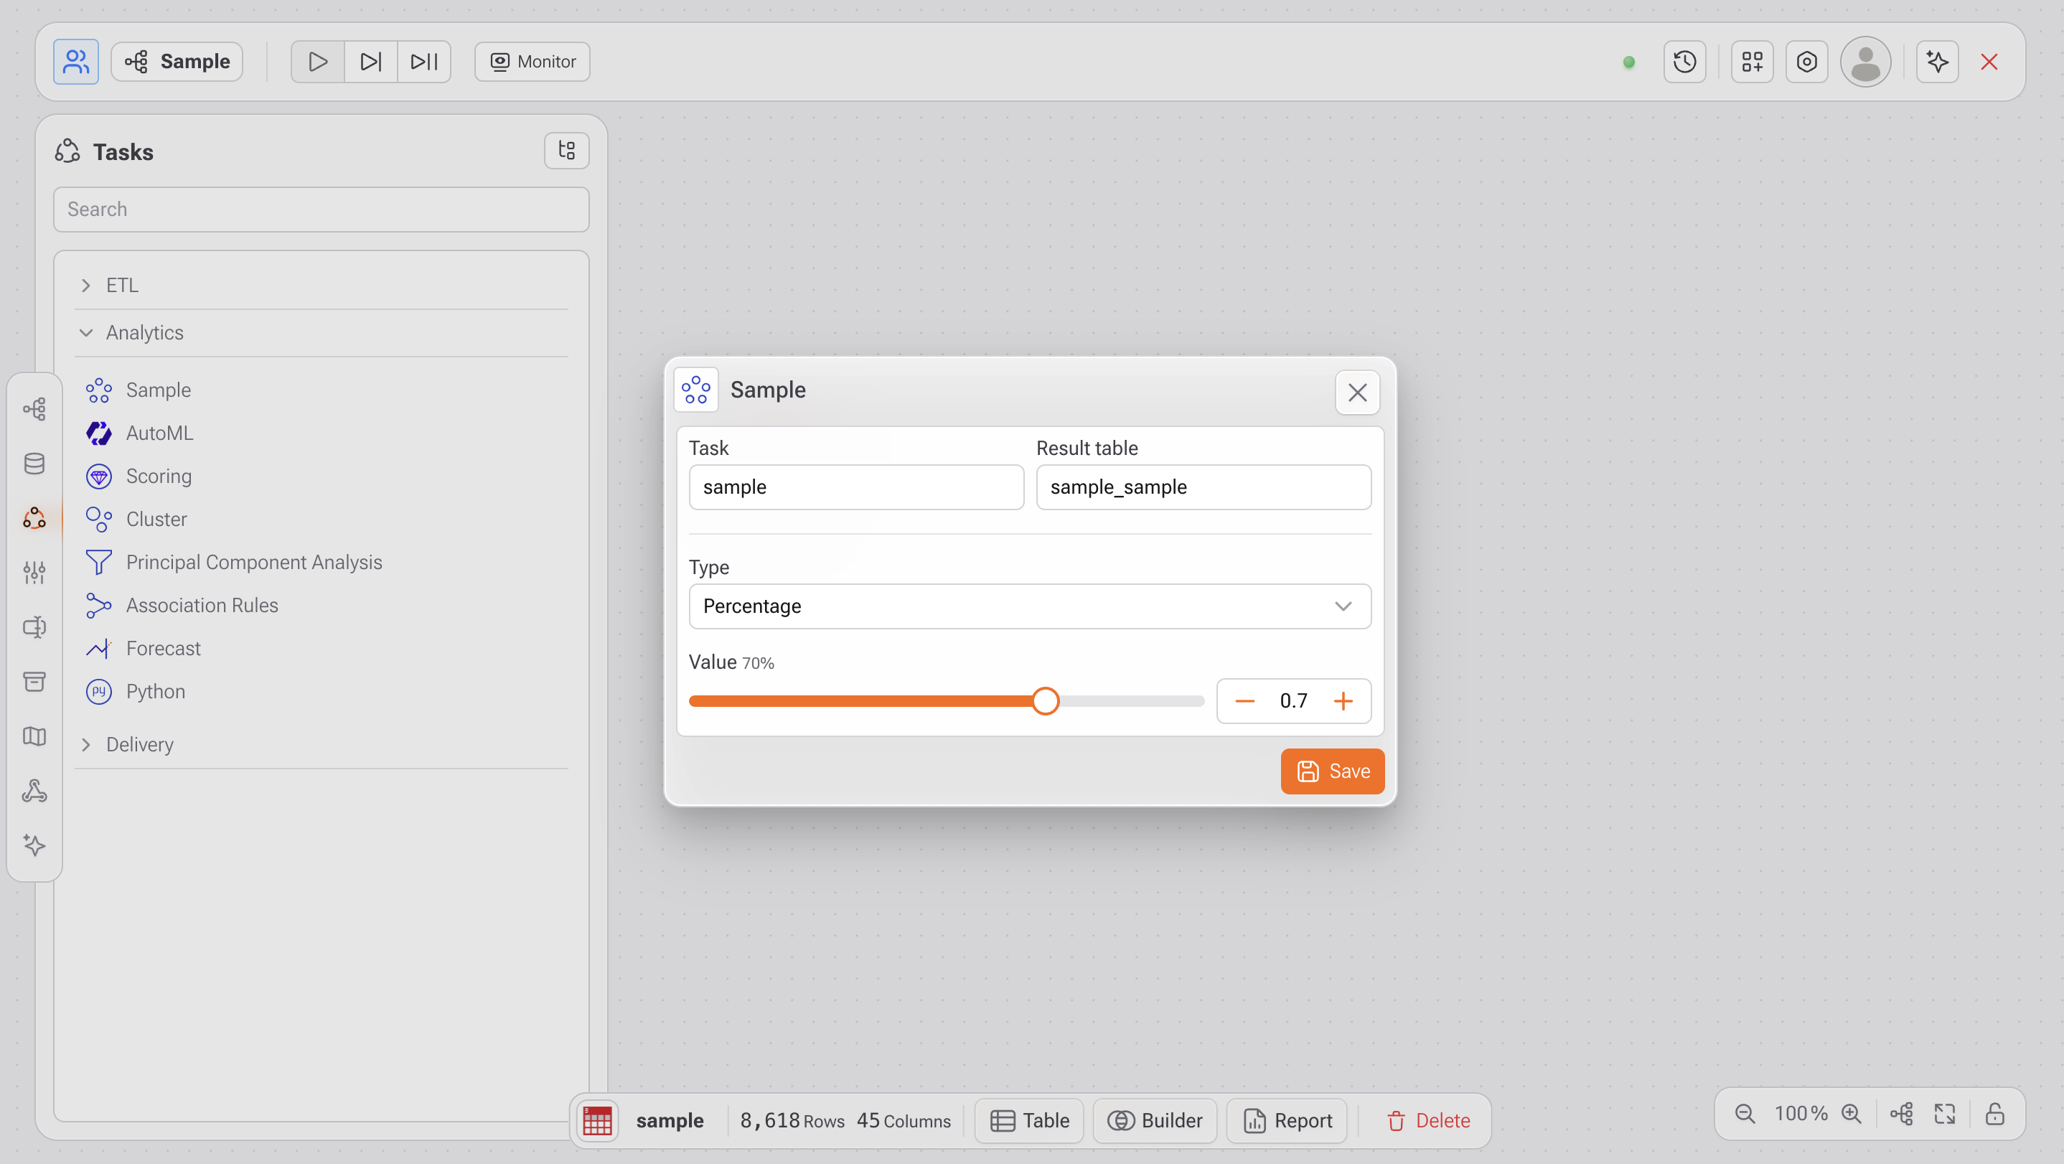Click the tree layout icon beside Tasks
This screenshot has height=1164, width=2064.
(566, 151)
